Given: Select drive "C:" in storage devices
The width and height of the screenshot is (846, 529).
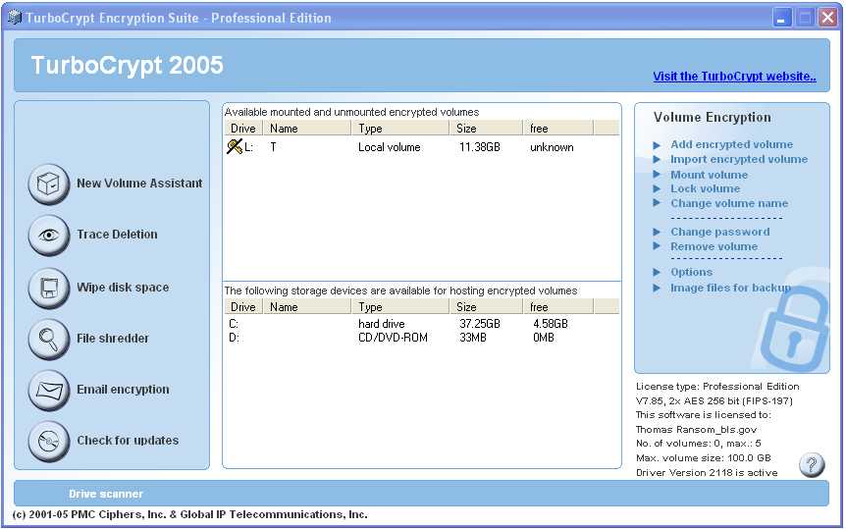Looking at the screenshot, I should 234,324.
